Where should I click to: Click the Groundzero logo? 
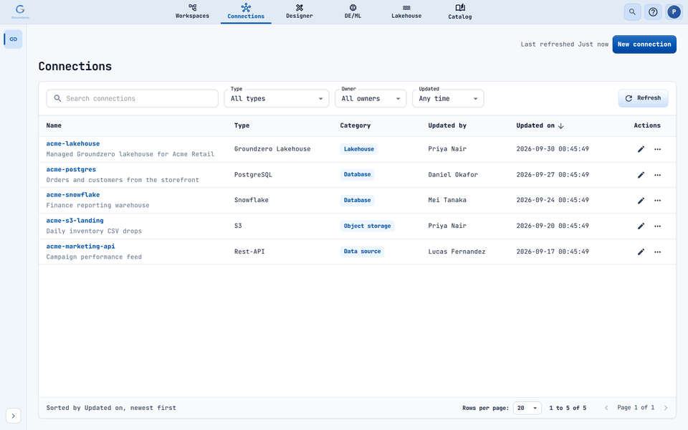(20, 11)
